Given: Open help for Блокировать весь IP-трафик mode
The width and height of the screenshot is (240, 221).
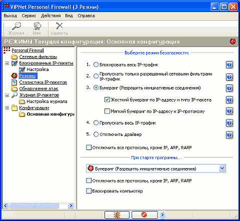Looking at the screenshot, I should coord(229,64).
